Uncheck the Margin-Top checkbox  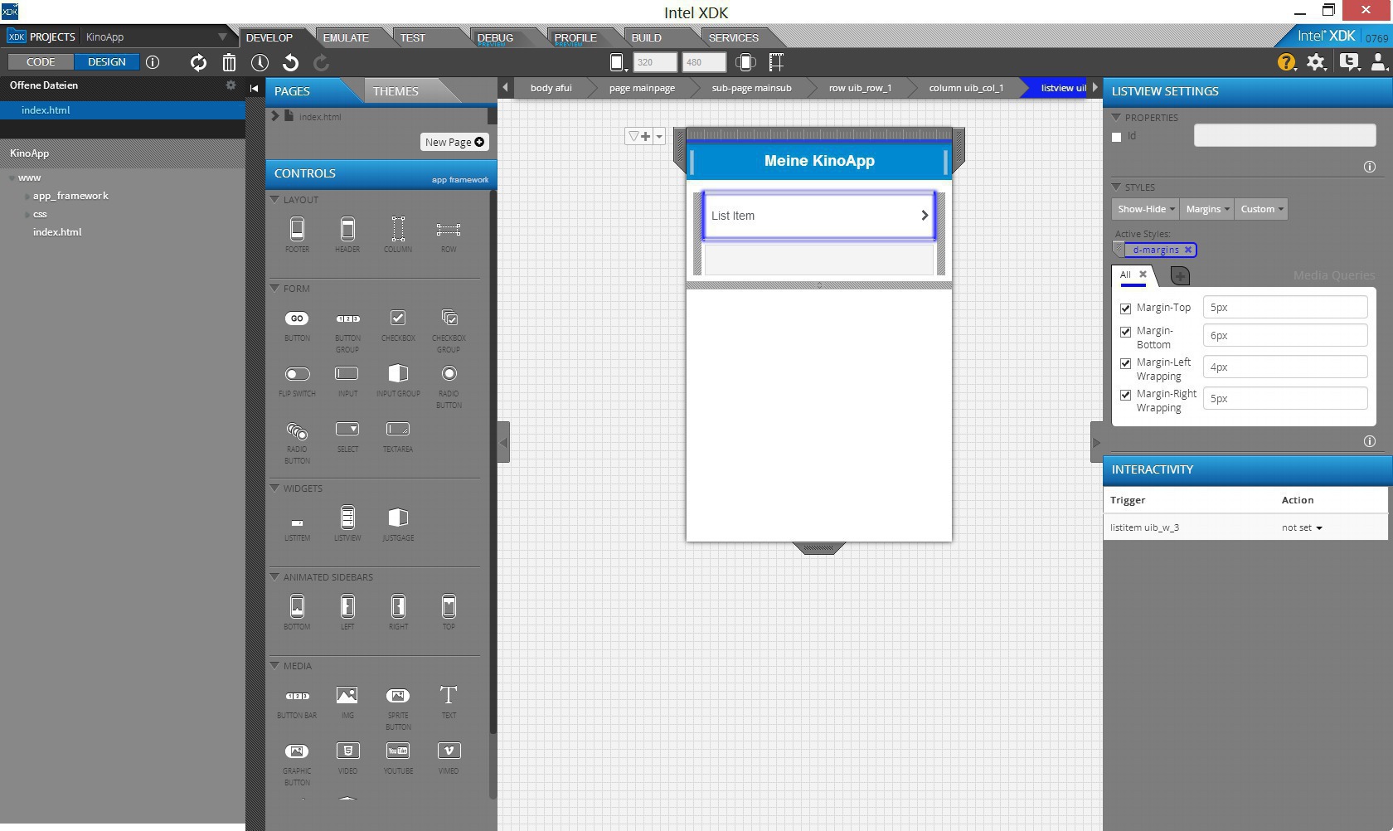point(1125,309)
